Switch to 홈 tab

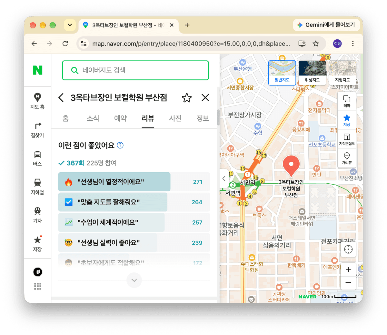[65, 118]
